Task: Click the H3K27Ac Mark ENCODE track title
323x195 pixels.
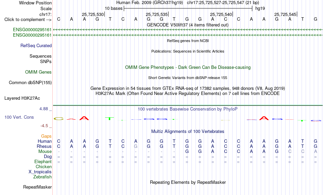Action: point(188,94)
